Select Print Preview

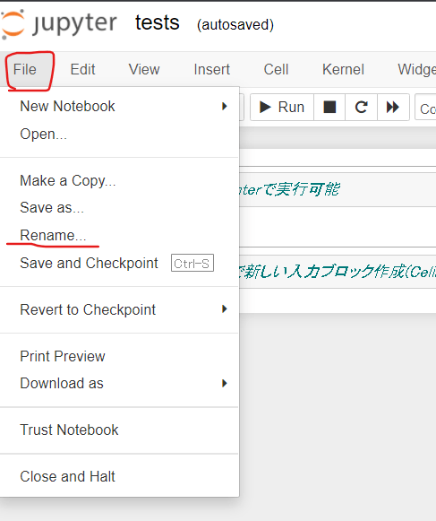(x=119, y=356)
